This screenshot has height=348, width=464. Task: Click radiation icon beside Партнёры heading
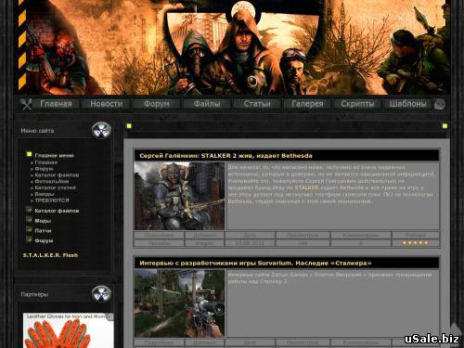(101, 293)
